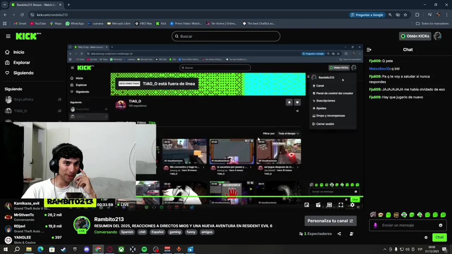452x254 pixels.
Task: Click Personaliza tu canal button
Action: [x=331, y=221]
